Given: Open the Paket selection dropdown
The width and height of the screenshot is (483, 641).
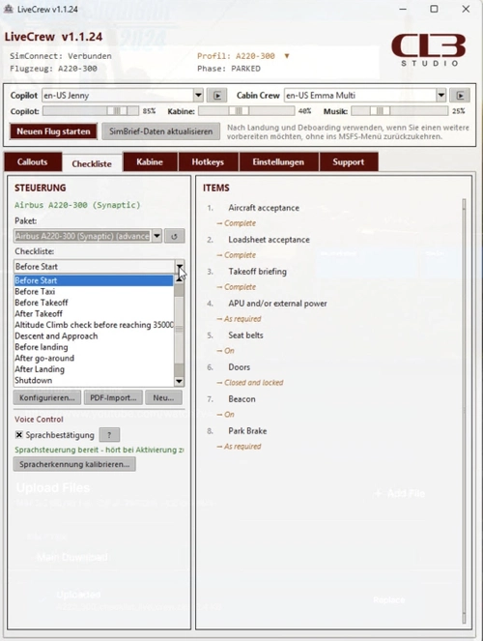Looking at the screenshot, I should (156, 236).
